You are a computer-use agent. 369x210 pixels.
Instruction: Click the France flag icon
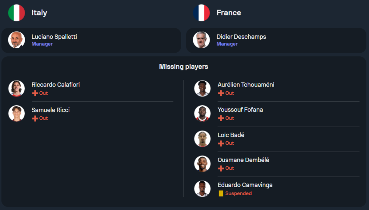[x=201, y=13]
